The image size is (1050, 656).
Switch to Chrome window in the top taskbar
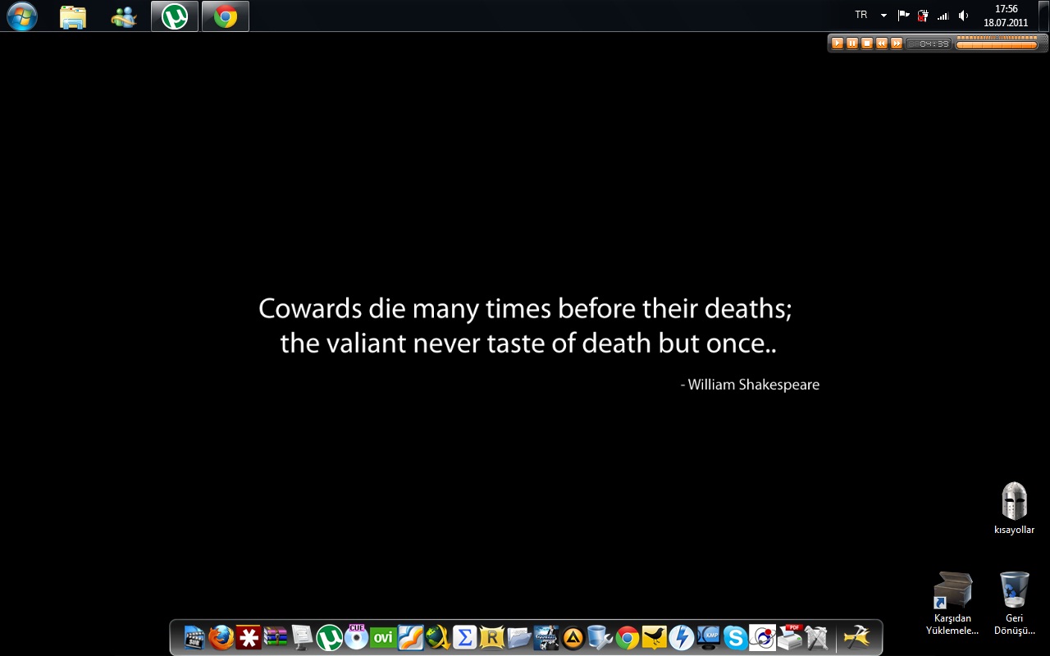click(226, 16)
